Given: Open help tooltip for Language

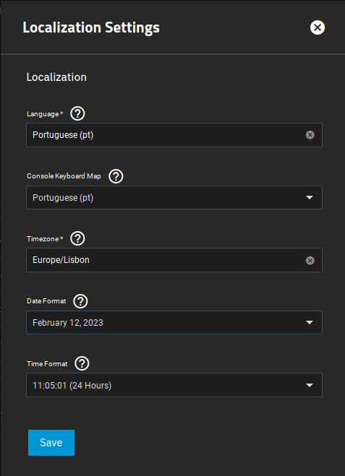Looking at the screenshot, I should [77, 114].
